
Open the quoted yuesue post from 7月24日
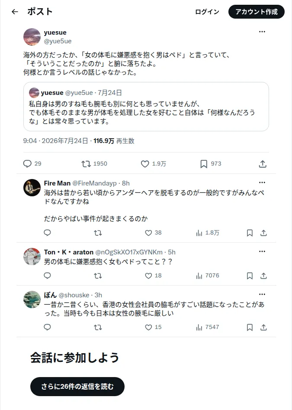[x=146, y=107]
